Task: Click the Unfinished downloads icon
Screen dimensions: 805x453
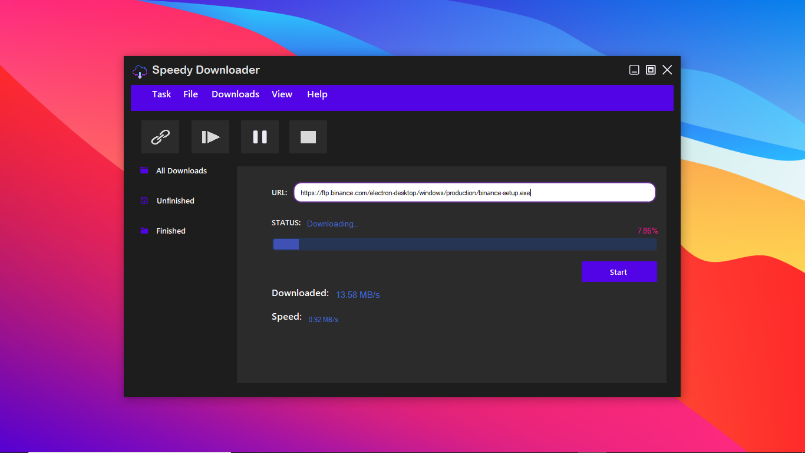Action: click(x=144, y=201)
